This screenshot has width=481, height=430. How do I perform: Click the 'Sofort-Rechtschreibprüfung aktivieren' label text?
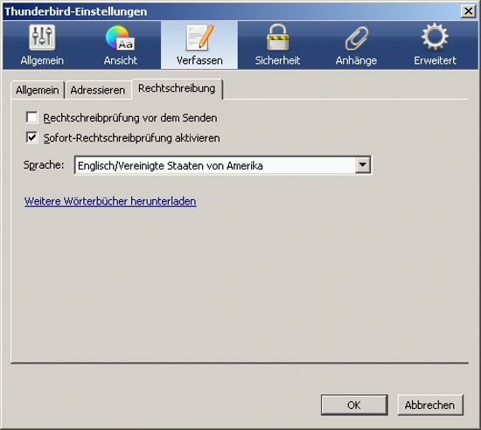point(131,138)
